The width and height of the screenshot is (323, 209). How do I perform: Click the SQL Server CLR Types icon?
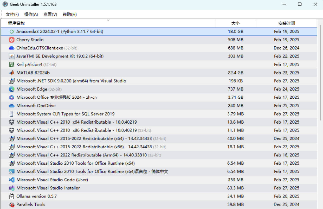(11, 114)
